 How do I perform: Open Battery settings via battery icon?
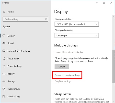point(4,74)
